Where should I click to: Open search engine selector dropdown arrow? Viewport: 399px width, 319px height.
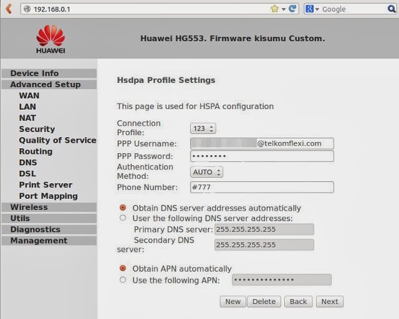[317, 9]
